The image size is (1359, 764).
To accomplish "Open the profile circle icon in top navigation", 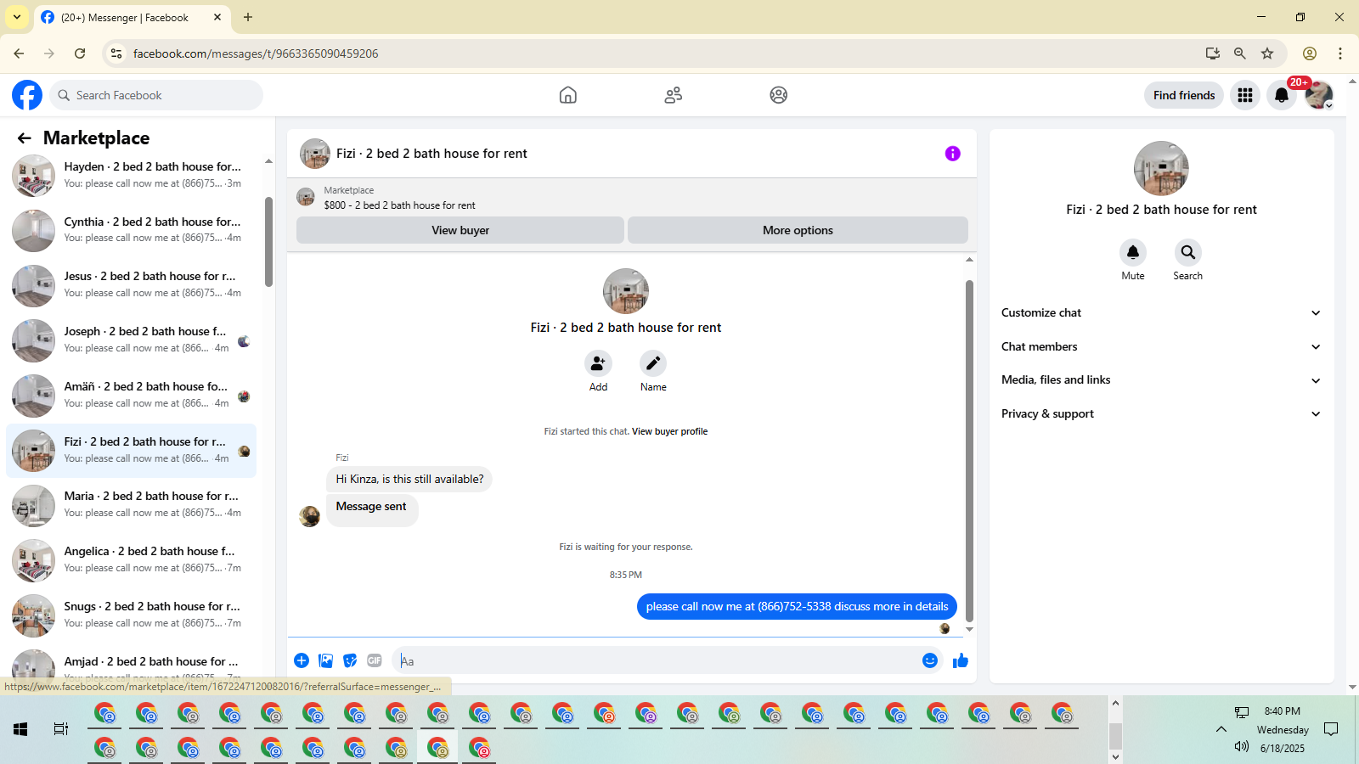I will [x=779, y=95].
